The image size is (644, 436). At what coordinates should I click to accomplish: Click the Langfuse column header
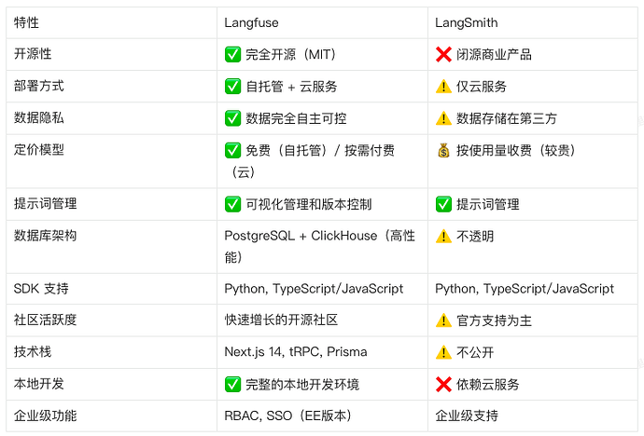[x=251, y=21]
